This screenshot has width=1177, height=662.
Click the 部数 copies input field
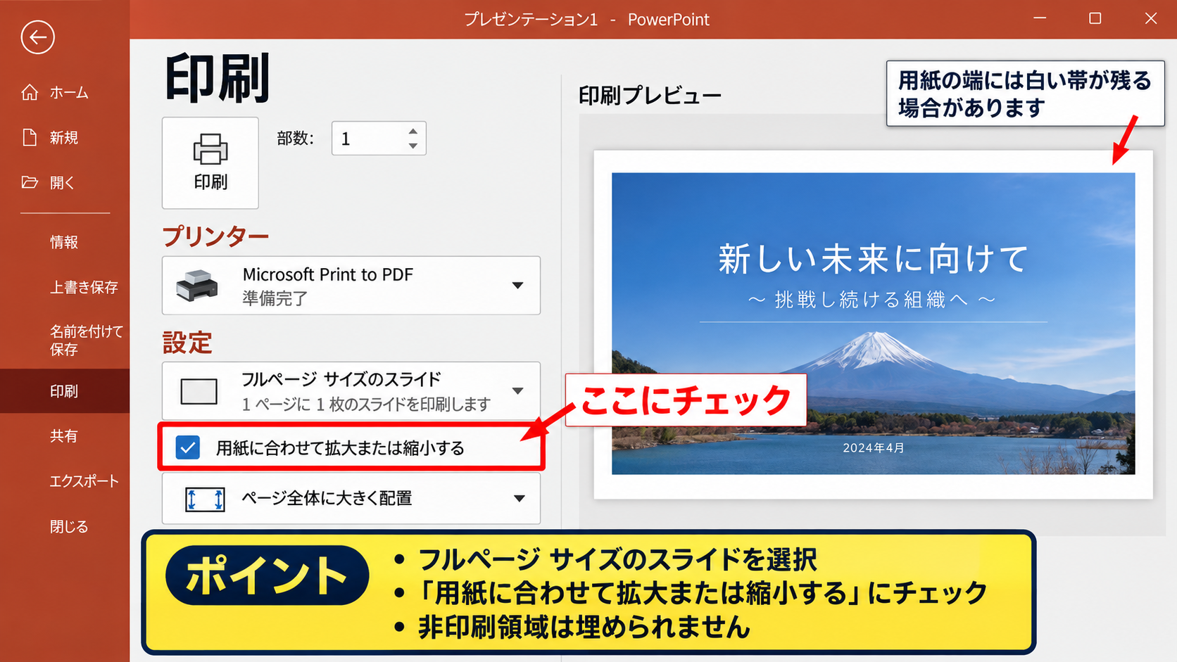point(379,139)
